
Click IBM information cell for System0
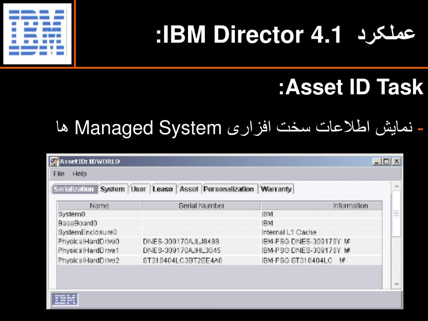267,214
